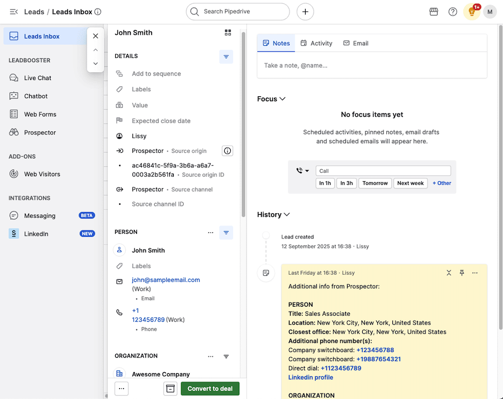This screenshot has height=399, width=503.
Task: Close the lead detail panel
Action: coord(96,36)
